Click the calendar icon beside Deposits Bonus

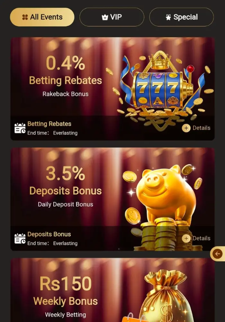coord(20,238)
